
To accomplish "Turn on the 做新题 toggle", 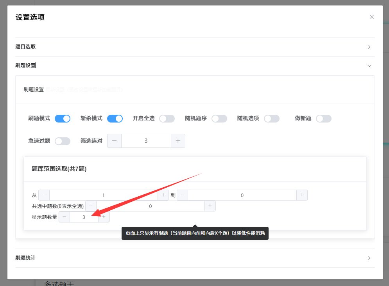I will (324, 118).
